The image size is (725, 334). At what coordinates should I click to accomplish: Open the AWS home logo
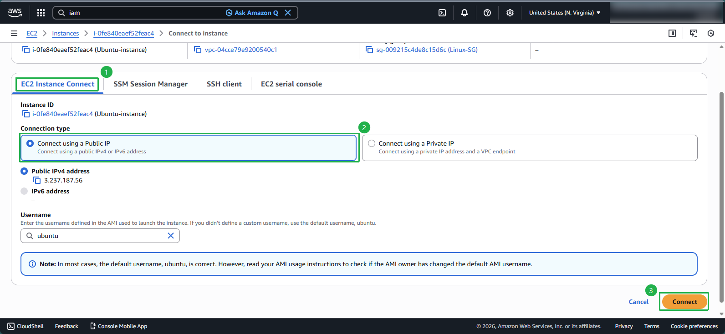coord(15,13)
